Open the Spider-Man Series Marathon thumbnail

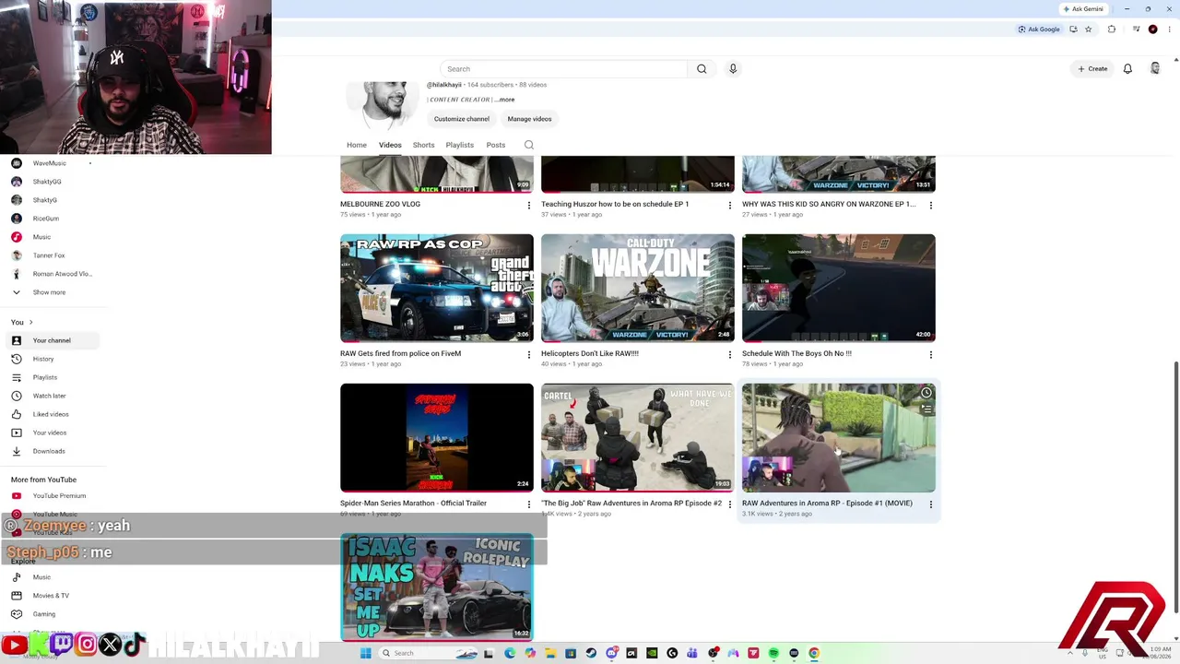click(437, 438)
